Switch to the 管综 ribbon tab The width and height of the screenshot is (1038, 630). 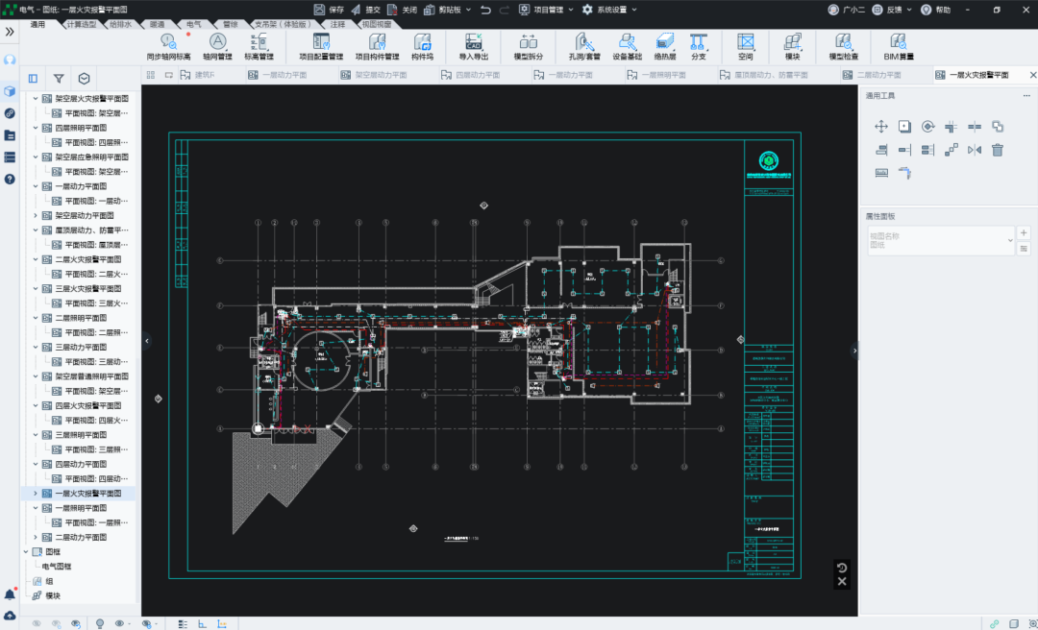click(230, 24)
